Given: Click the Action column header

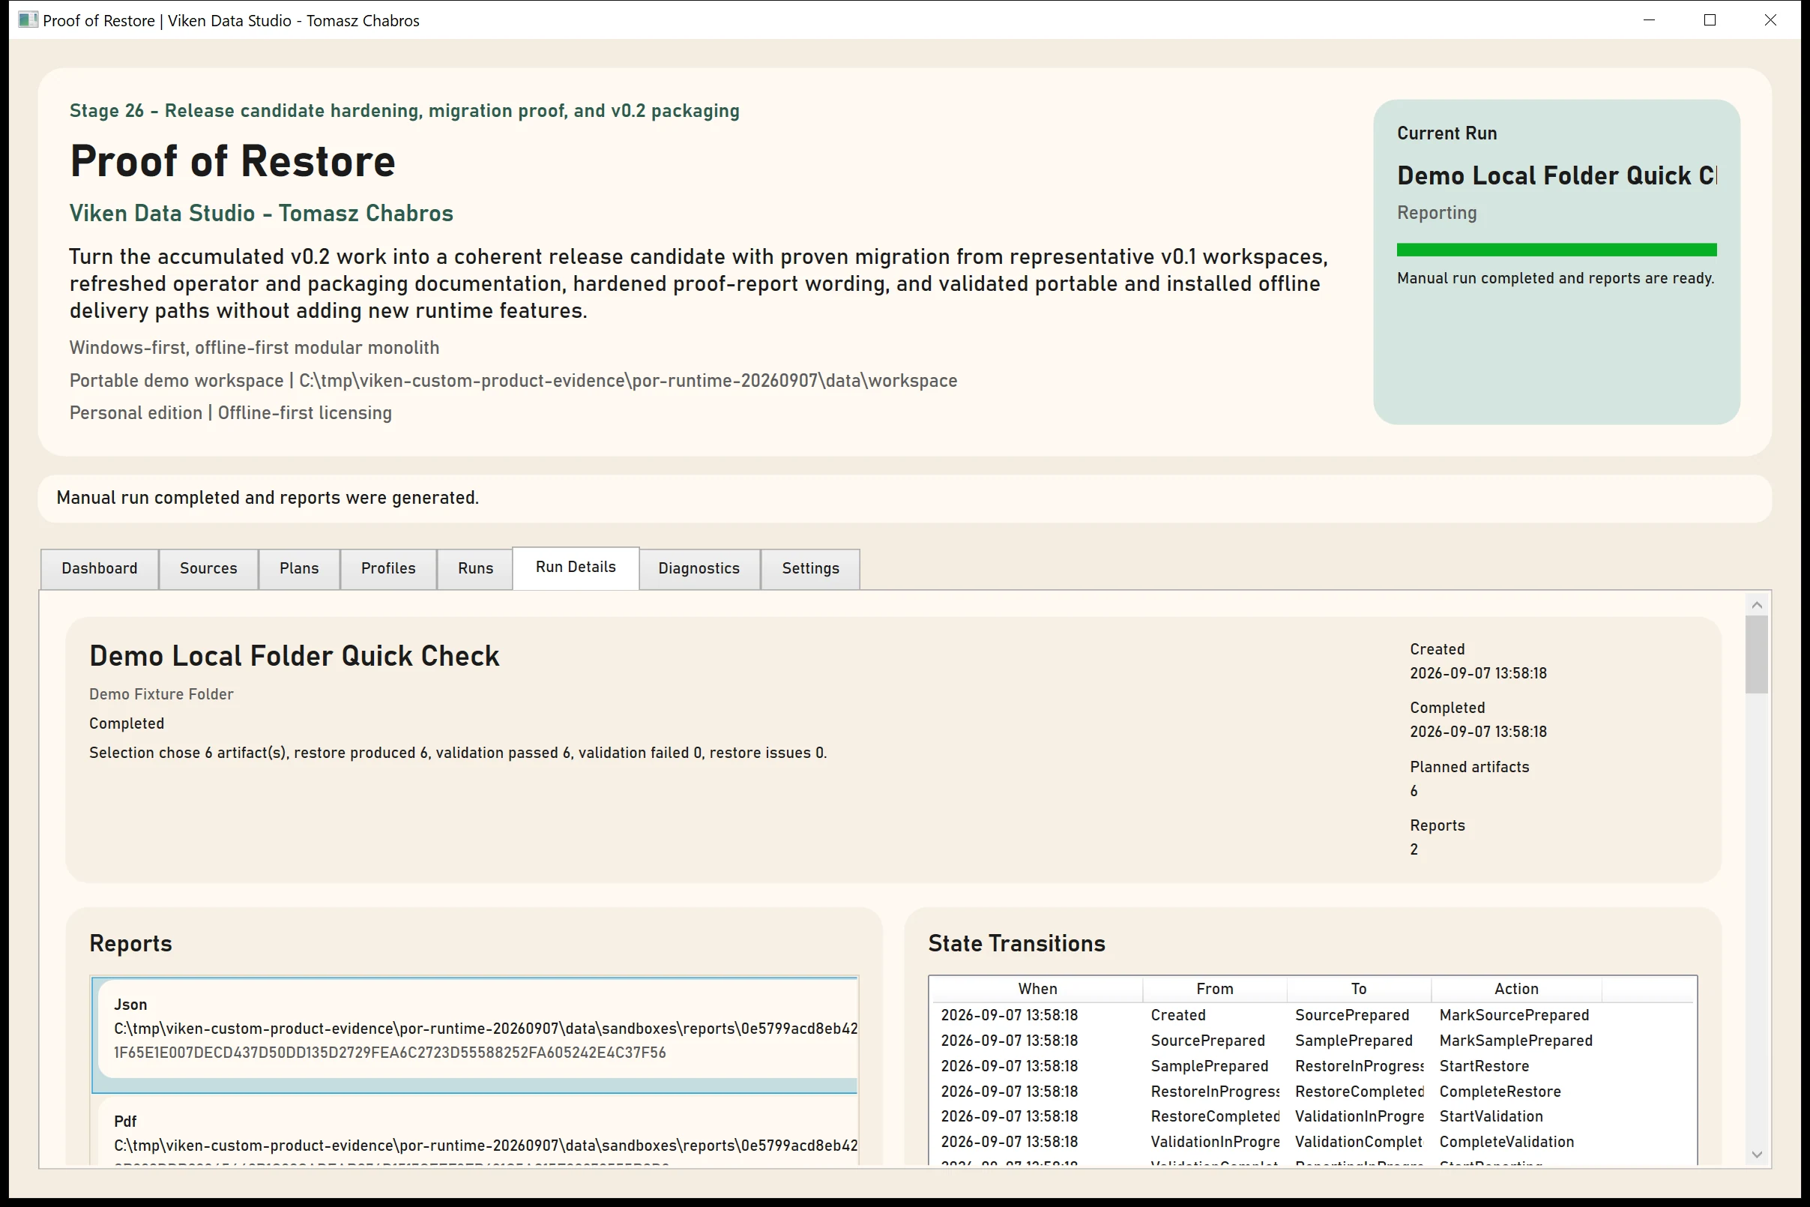Looking at the screenshot, I should coord(1516,988).
